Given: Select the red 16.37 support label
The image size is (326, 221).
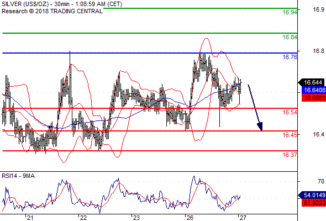Looking at the screenshot, I should pyautogui.click(x=290, y=155).
